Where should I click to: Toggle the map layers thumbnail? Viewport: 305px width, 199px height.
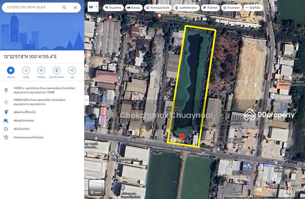(96, 187)
